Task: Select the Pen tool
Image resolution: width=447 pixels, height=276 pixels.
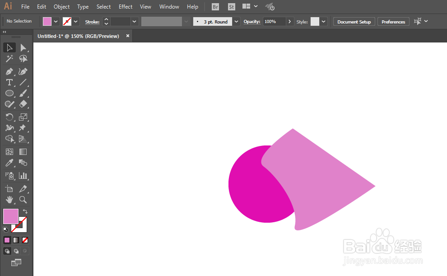Action: point(9,71)
